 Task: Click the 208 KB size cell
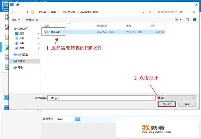160,32
